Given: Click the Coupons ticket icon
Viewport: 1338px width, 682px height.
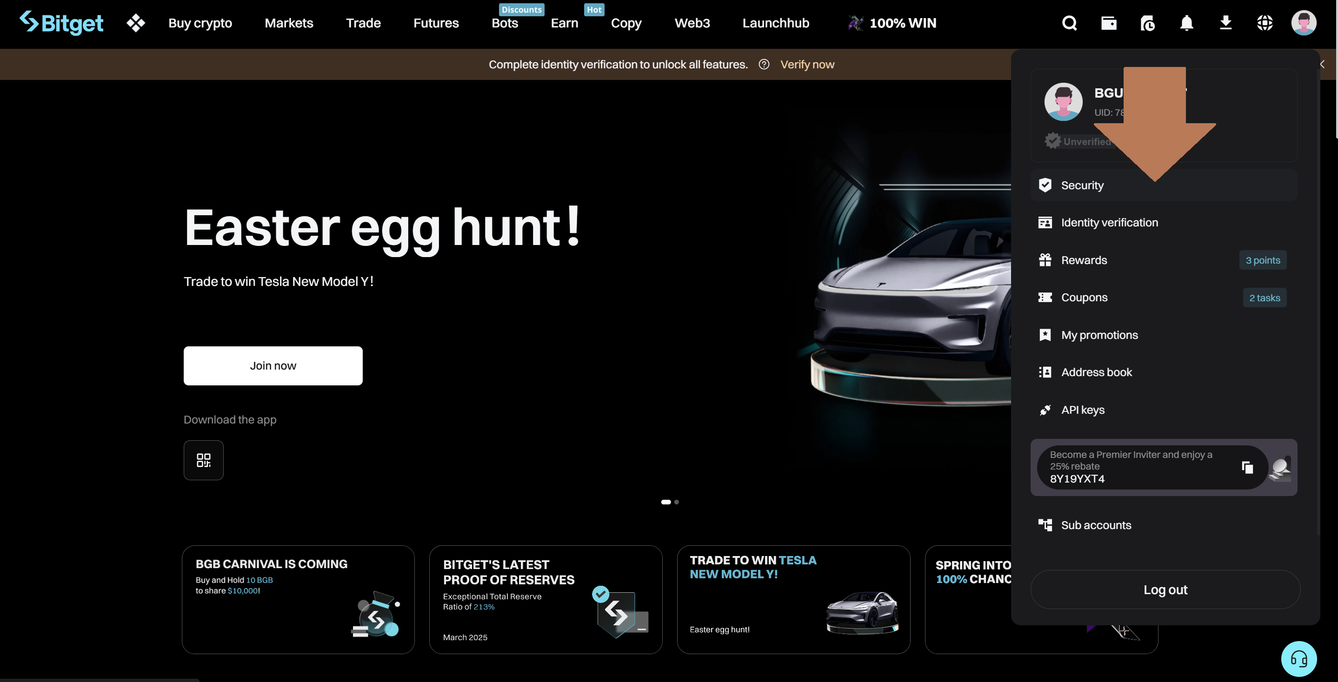Looking at the screenshot, I should 1045,297.
